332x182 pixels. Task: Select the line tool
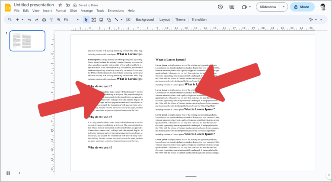point(116,19)
